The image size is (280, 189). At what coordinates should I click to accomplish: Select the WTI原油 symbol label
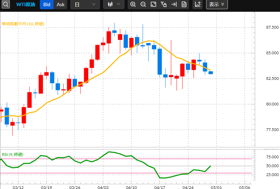click(x=26, y=4)
